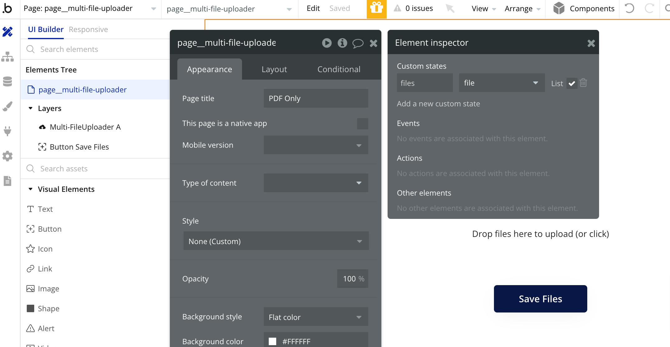This screenshot has height=347, width=670.
Task: Click the search assets magnifier icon
Action: click(30, 169)
